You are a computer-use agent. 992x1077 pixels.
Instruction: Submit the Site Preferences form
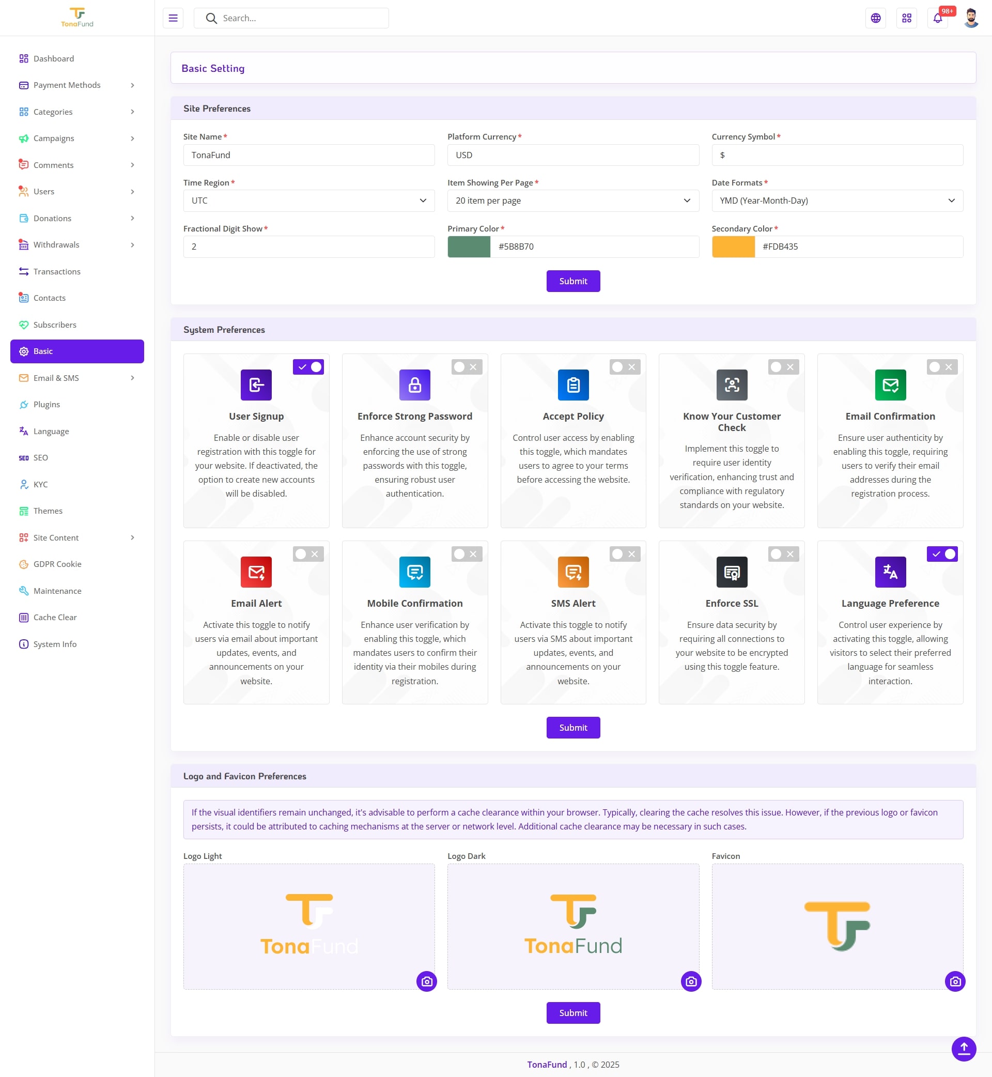(x=573, y=281)
